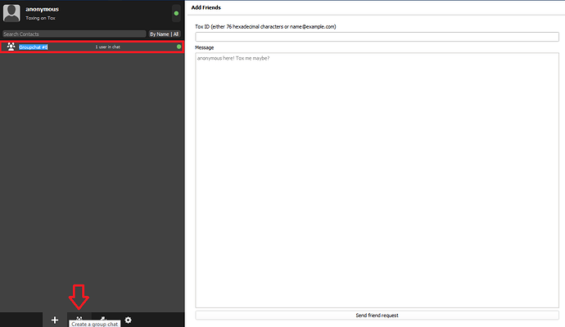
Task: Click inside the friend request Message box
Action: 377,180
